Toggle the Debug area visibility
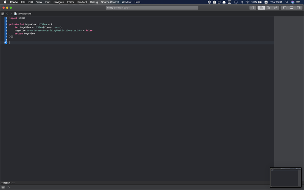304x190 pixels. click(291, 8)
